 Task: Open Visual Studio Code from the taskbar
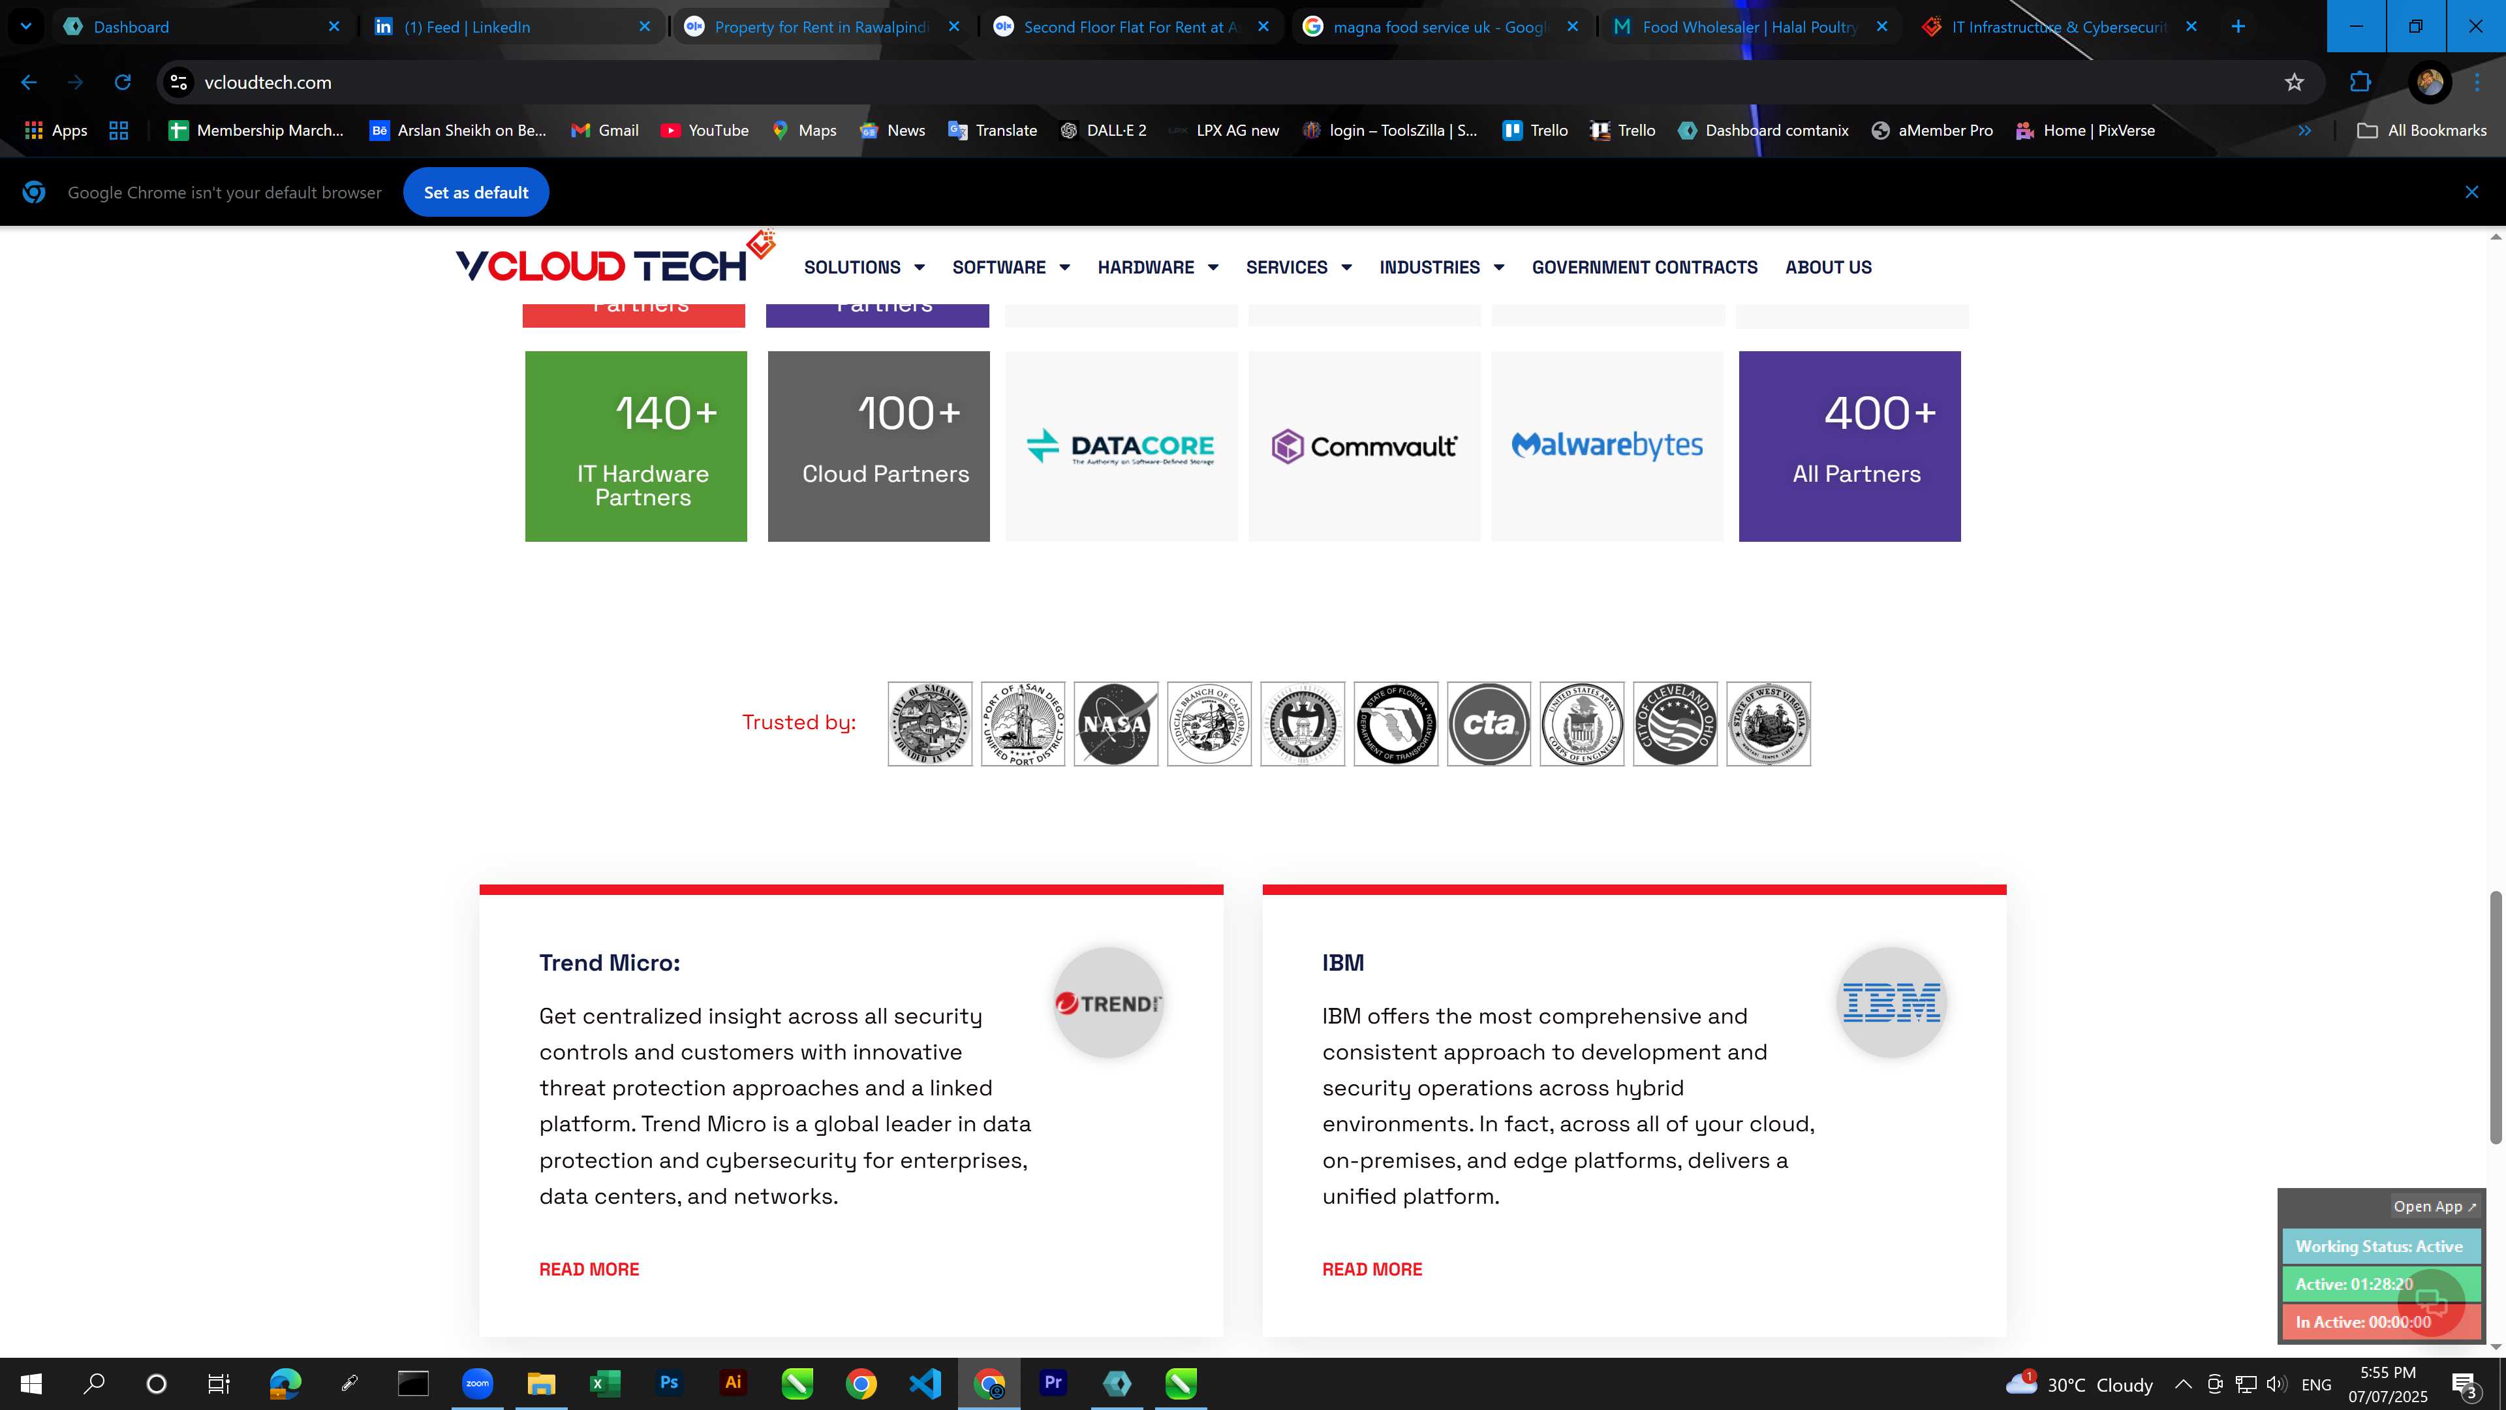point(925,1384)
